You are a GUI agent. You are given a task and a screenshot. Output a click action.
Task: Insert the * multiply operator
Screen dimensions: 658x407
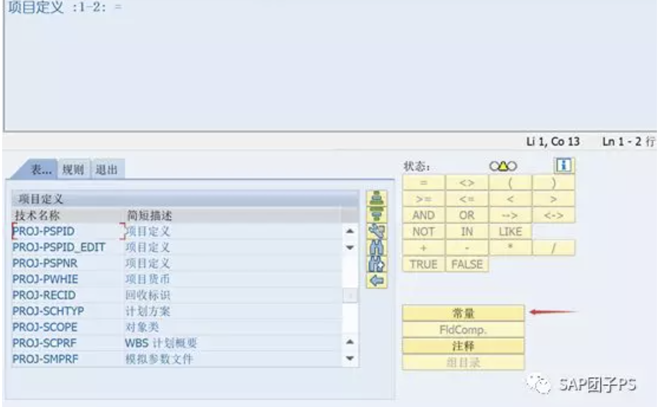pos(510,248)
